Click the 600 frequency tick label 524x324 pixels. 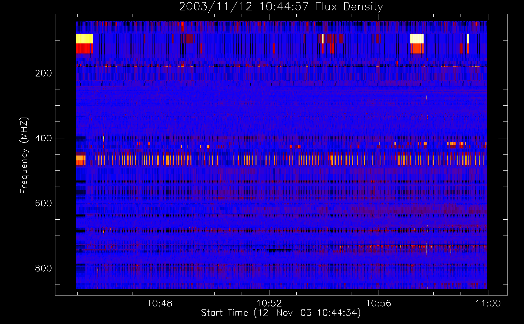point(43,203)
